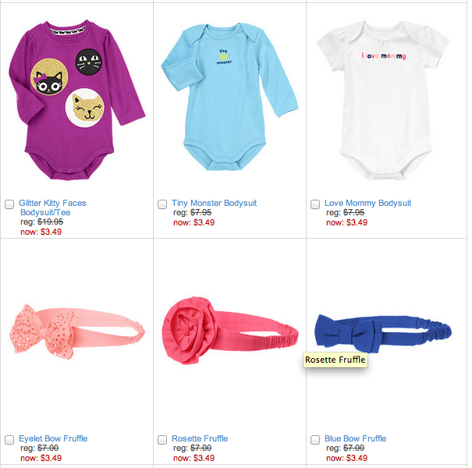
Task: View the purple kitty faces bodysuit image
Action: coord(76,100)
